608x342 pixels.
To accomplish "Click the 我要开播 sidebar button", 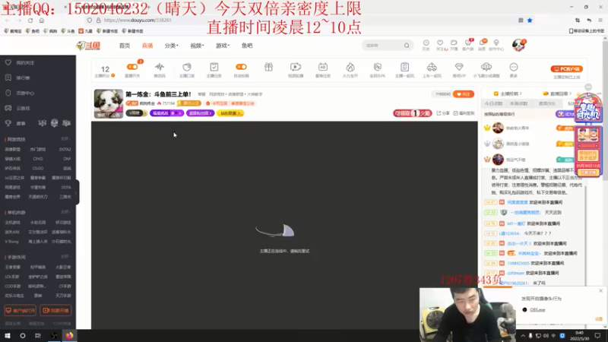I will click(55, 311).
